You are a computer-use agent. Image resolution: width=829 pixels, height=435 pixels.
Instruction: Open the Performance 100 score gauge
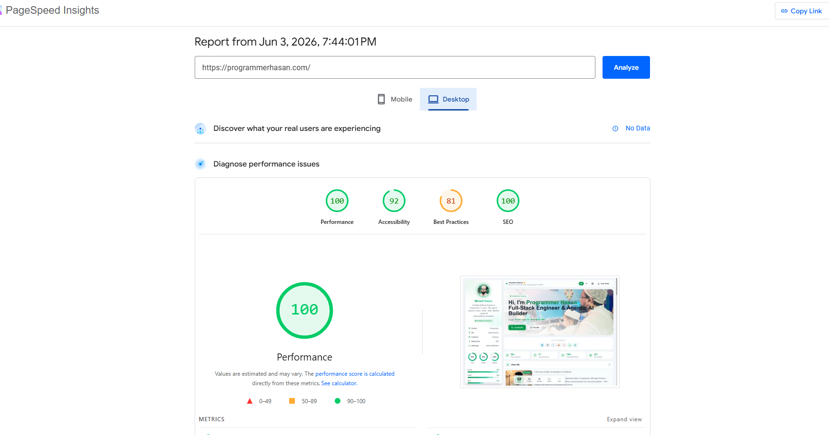(x=337, y=201)
